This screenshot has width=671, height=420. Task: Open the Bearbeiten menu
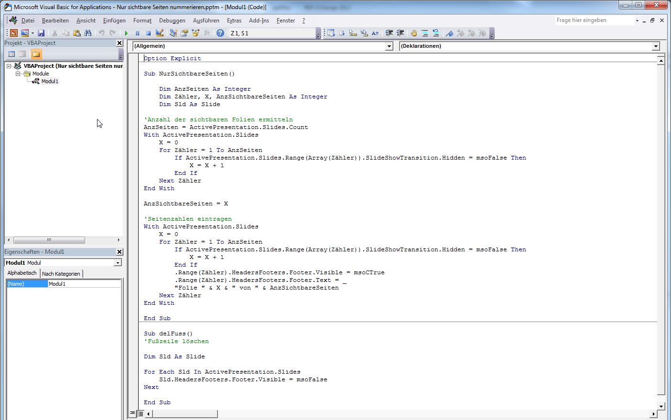pos(55,21)
